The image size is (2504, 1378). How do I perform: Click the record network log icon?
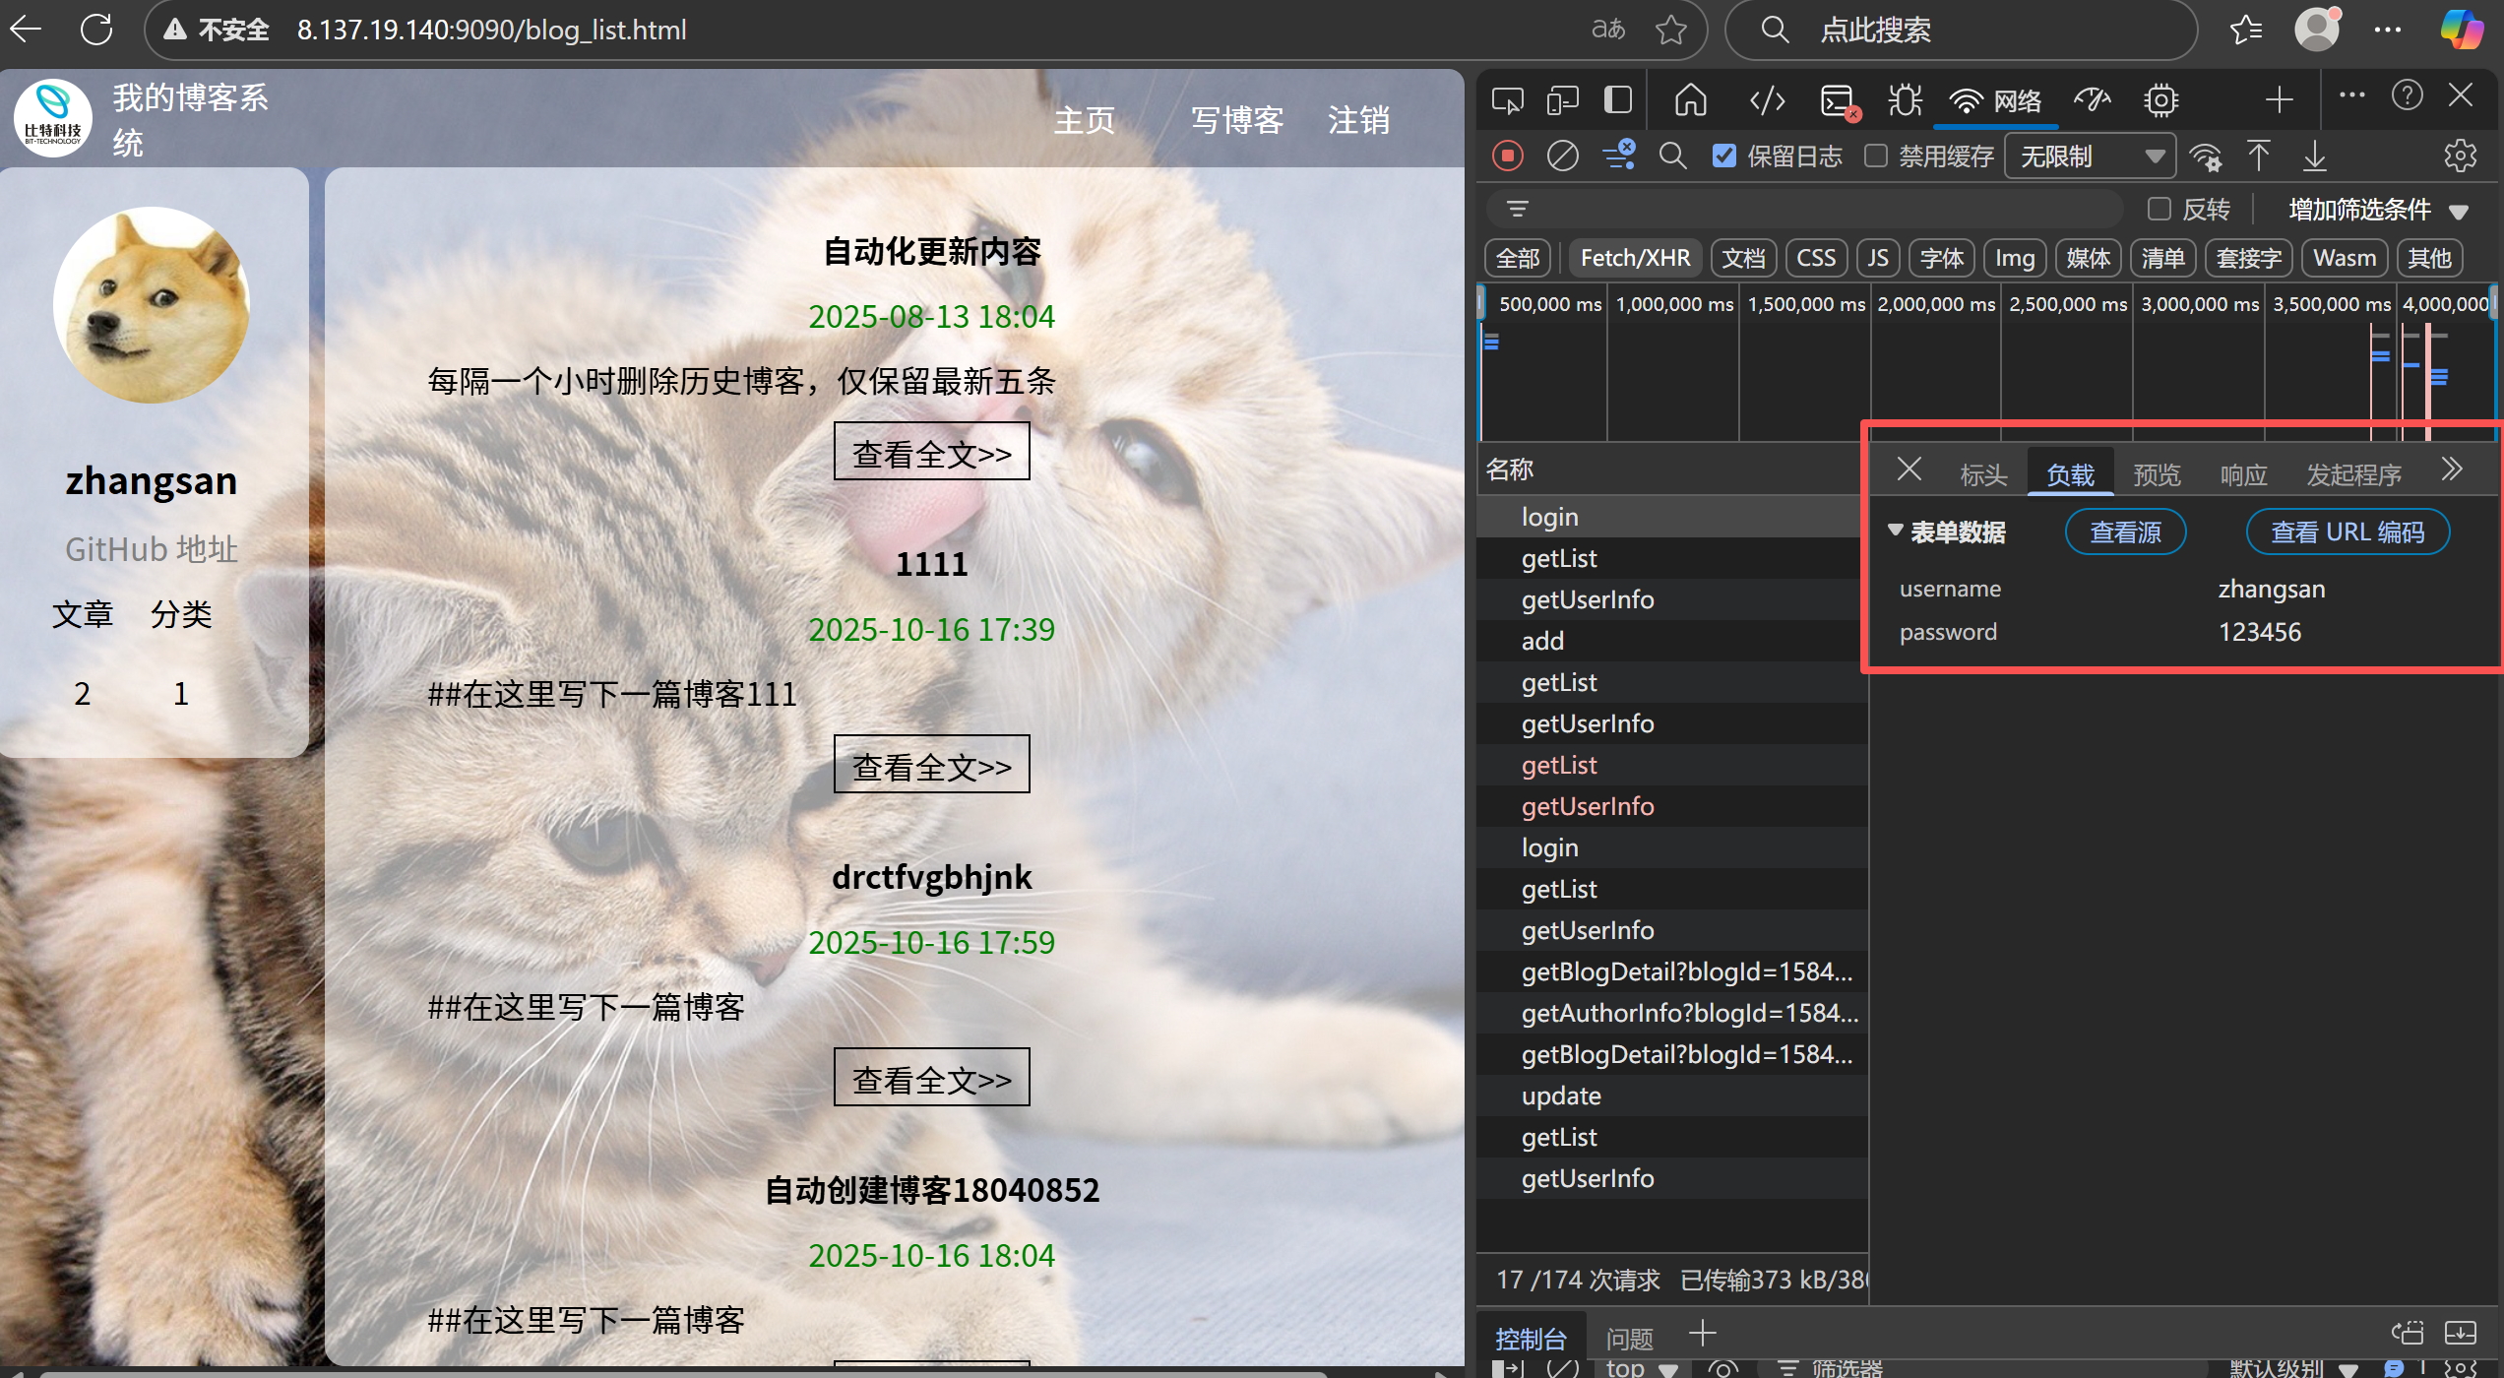(1507, 156)
